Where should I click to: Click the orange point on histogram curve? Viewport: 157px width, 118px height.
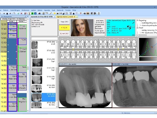[151, 47]
